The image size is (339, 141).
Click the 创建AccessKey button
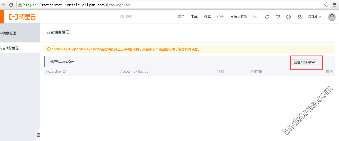(305, 62)
